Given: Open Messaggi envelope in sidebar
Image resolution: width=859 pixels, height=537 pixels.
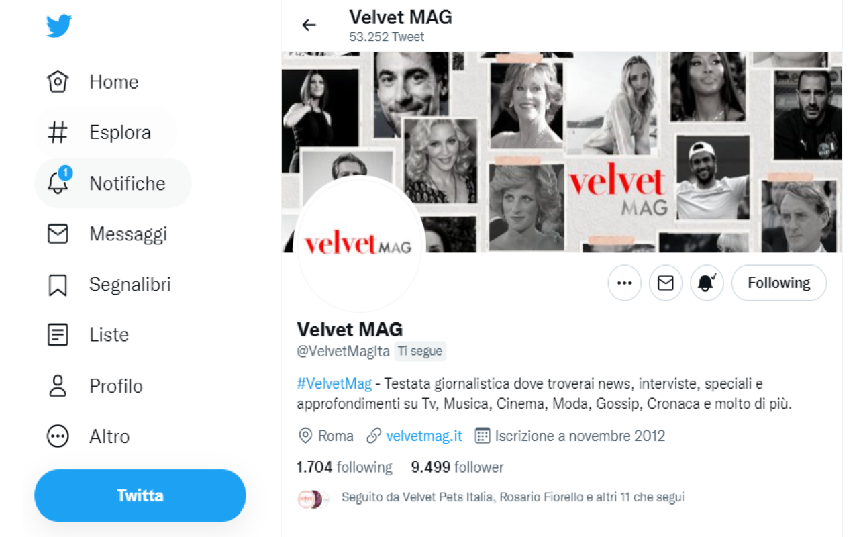Looking at the screenshot, I should pyautogui.click(x=58, y=234).
